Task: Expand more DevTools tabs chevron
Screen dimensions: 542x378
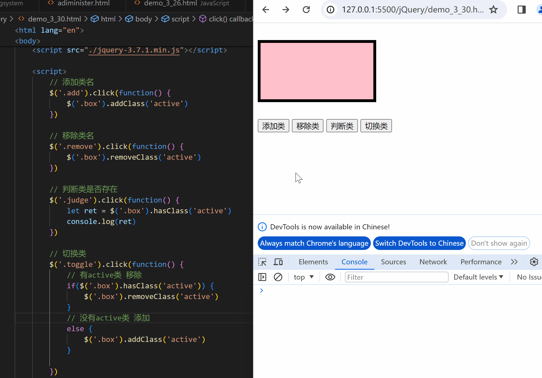Action: [x=514, y=262]
